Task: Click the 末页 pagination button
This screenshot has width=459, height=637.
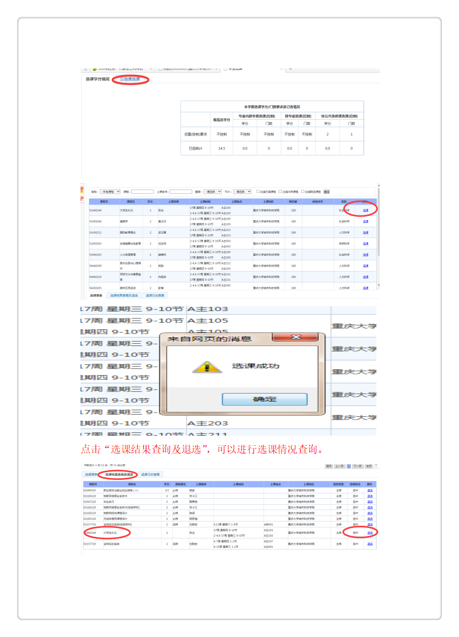Action: tap(369, 466)
